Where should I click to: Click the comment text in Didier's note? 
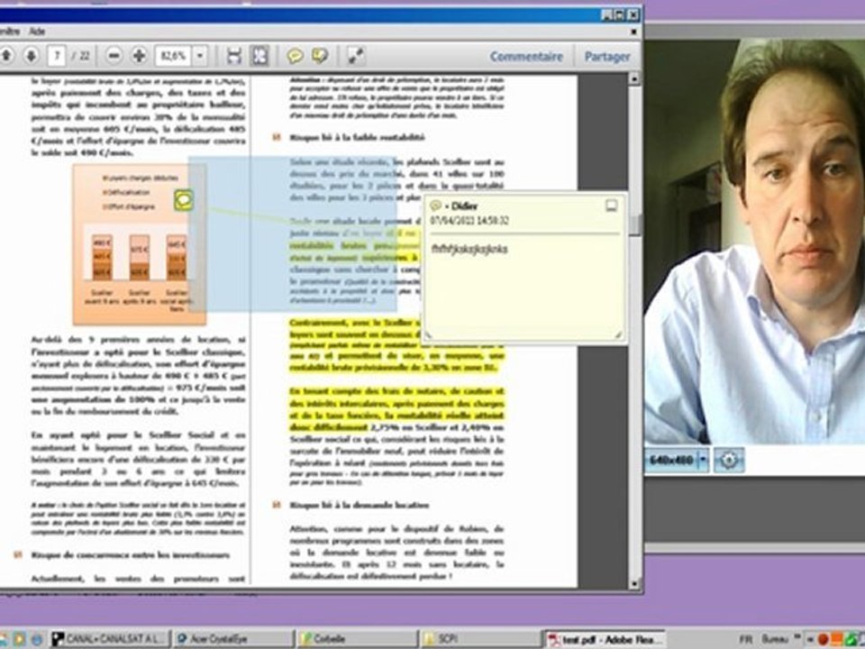tap(469, 249)
